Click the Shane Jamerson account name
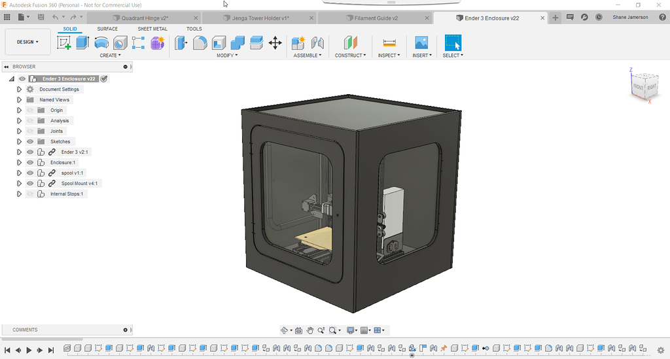This screenshot has height=359, width=670. pos(631,18)
